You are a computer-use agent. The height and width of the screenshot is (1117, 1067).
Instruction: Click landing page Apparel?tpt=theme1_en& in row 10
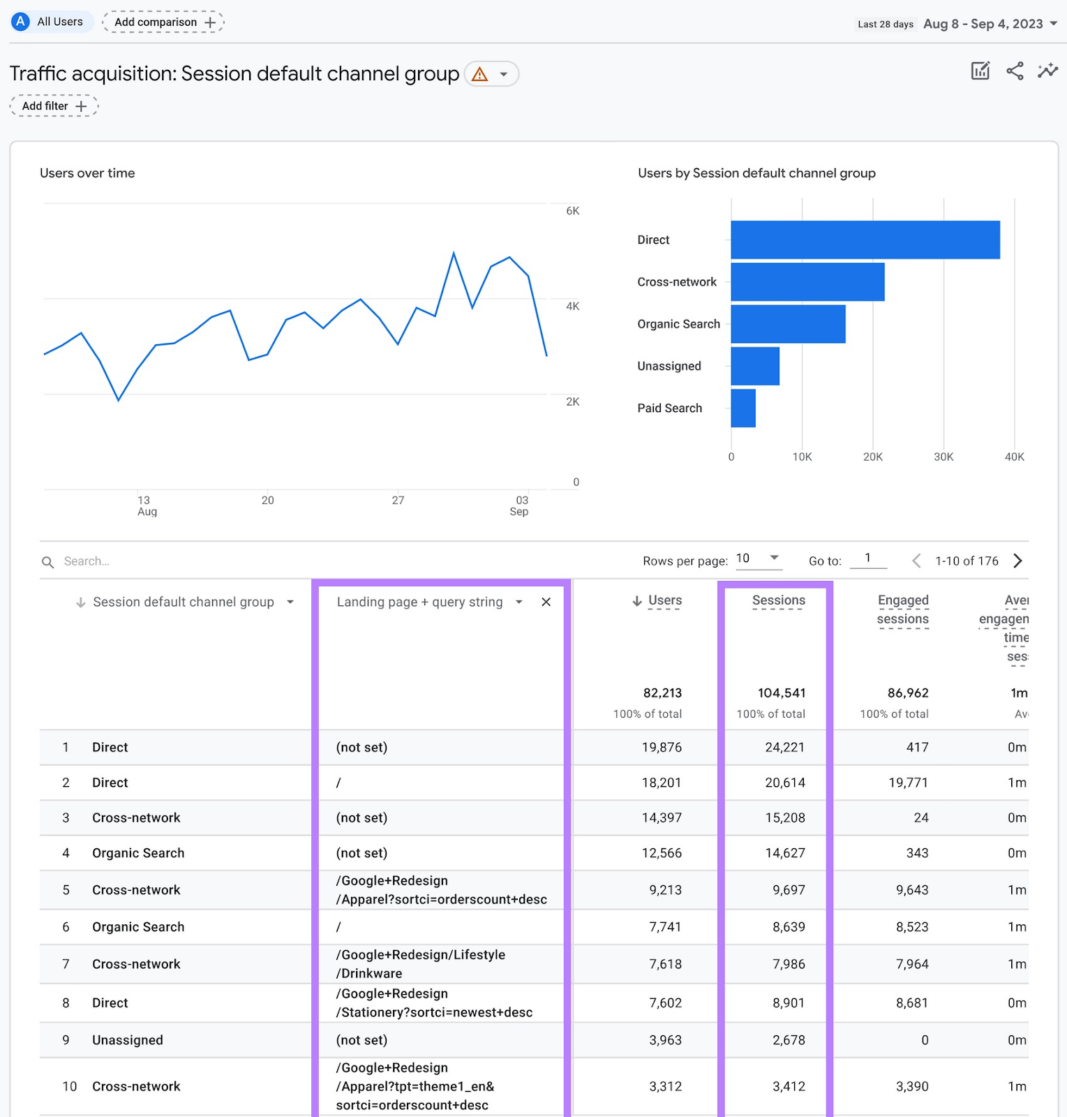(x=415, y=1086)
